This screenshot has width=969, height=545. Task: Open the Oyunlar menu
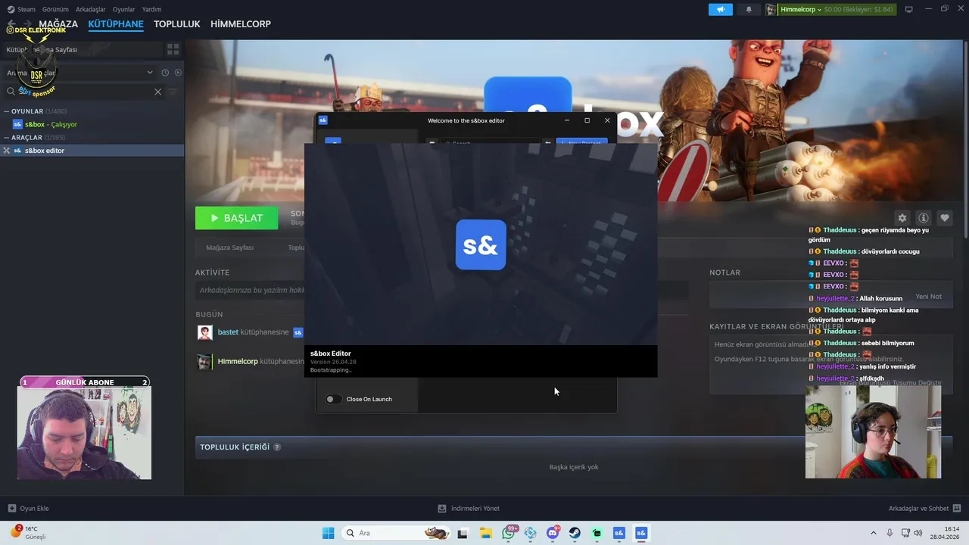click(x=123, y=9)
